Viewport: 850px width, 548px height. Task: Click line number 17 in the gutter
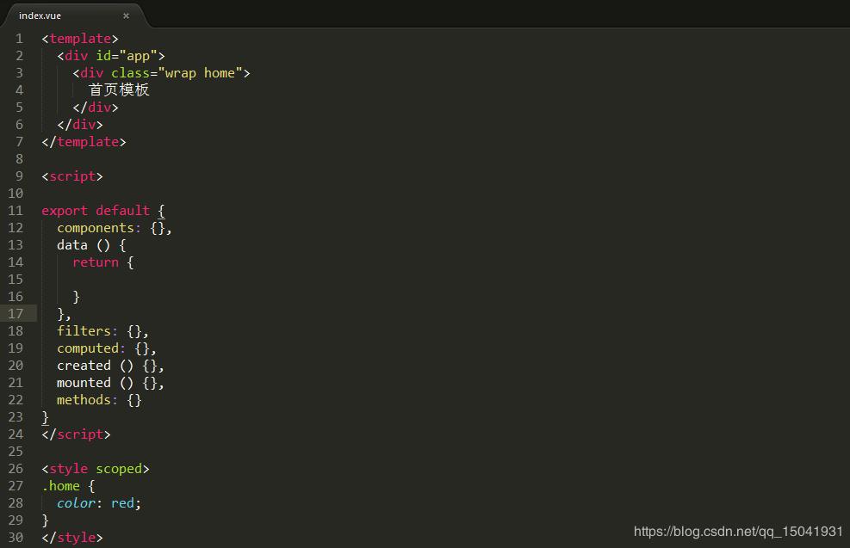click(16, 314)
